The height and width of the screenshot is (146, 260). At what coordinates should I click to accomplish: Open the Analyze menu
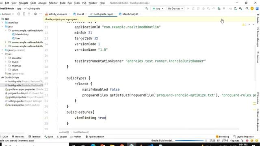point(42,3)
